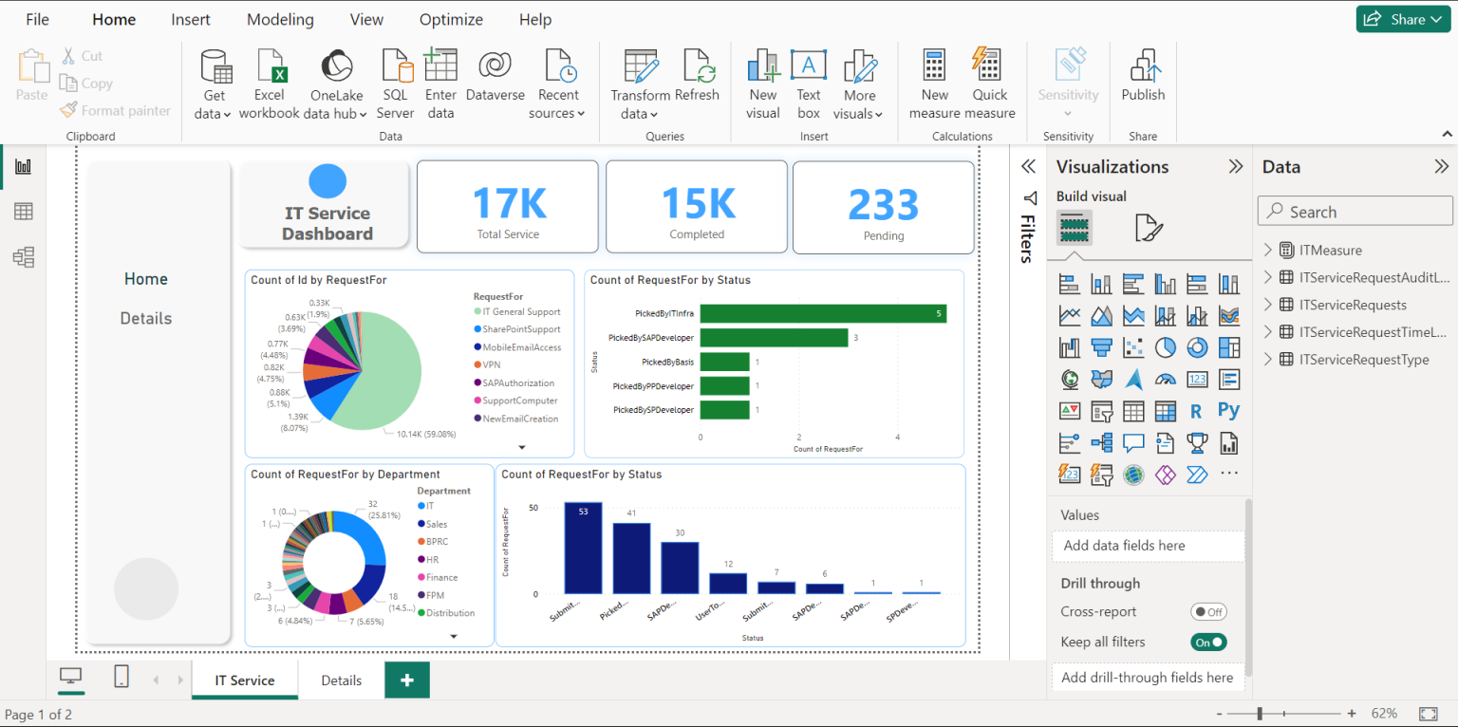Image resolution: width=1458 pixels, height=727 pixels.
Task: Select the pie chart visualization icon
Action: click(x=1166, y=347)
